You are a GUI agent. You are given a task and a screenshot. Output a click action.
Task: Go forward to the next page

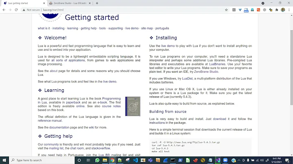click(x=10, y=10)
